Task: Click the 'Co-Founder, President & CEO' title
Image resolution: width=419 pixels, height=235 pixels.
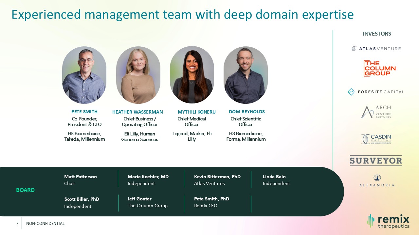Action: pos(84,121)
